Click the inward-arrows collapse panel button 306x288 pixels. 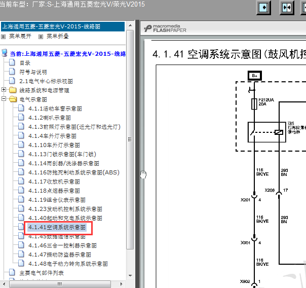(287, 8)
